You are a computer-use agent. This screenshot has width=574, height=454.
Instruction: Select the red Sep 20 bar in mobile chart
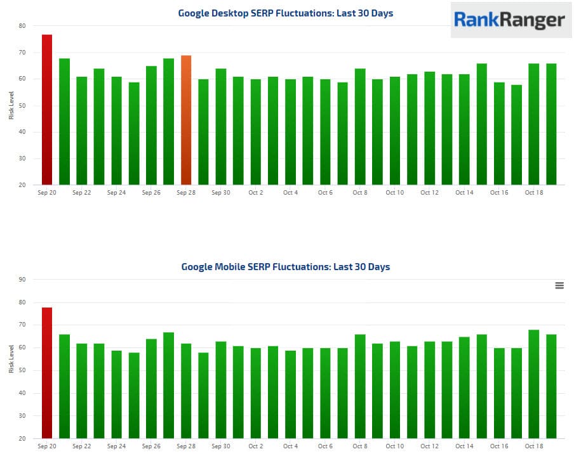pyautogui.click(x=47, y=373)
